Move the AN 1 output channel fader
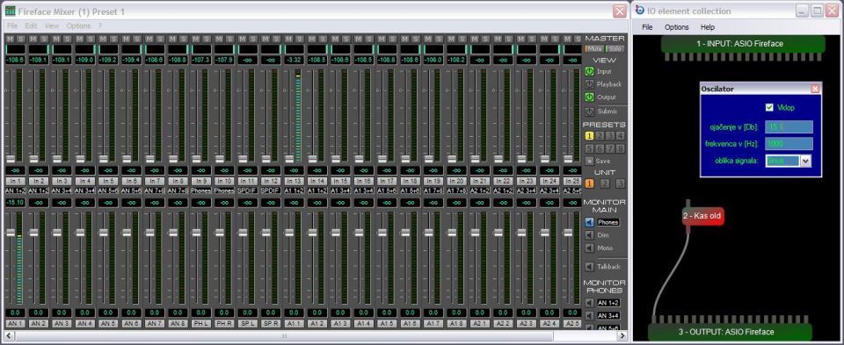Viewport: 844px width, 345px height. [x=11, y=232]
